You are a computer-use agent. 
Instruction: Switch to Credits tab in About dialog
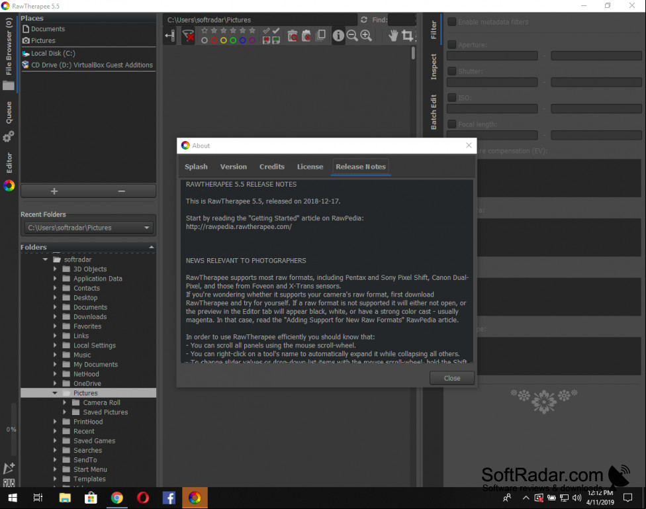point(272,167)
